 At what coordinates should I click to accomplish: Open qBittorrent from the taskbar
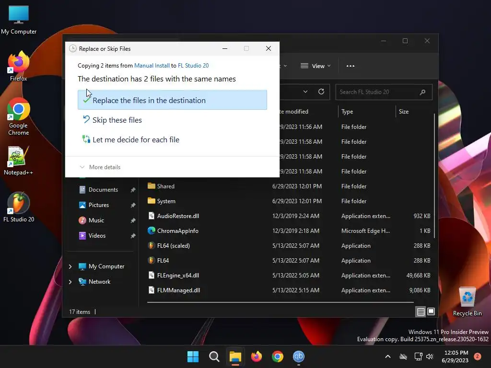pyautogui.click(x=299, y=356)
